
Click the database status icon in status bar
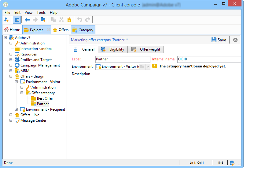(x=232, y=163)
